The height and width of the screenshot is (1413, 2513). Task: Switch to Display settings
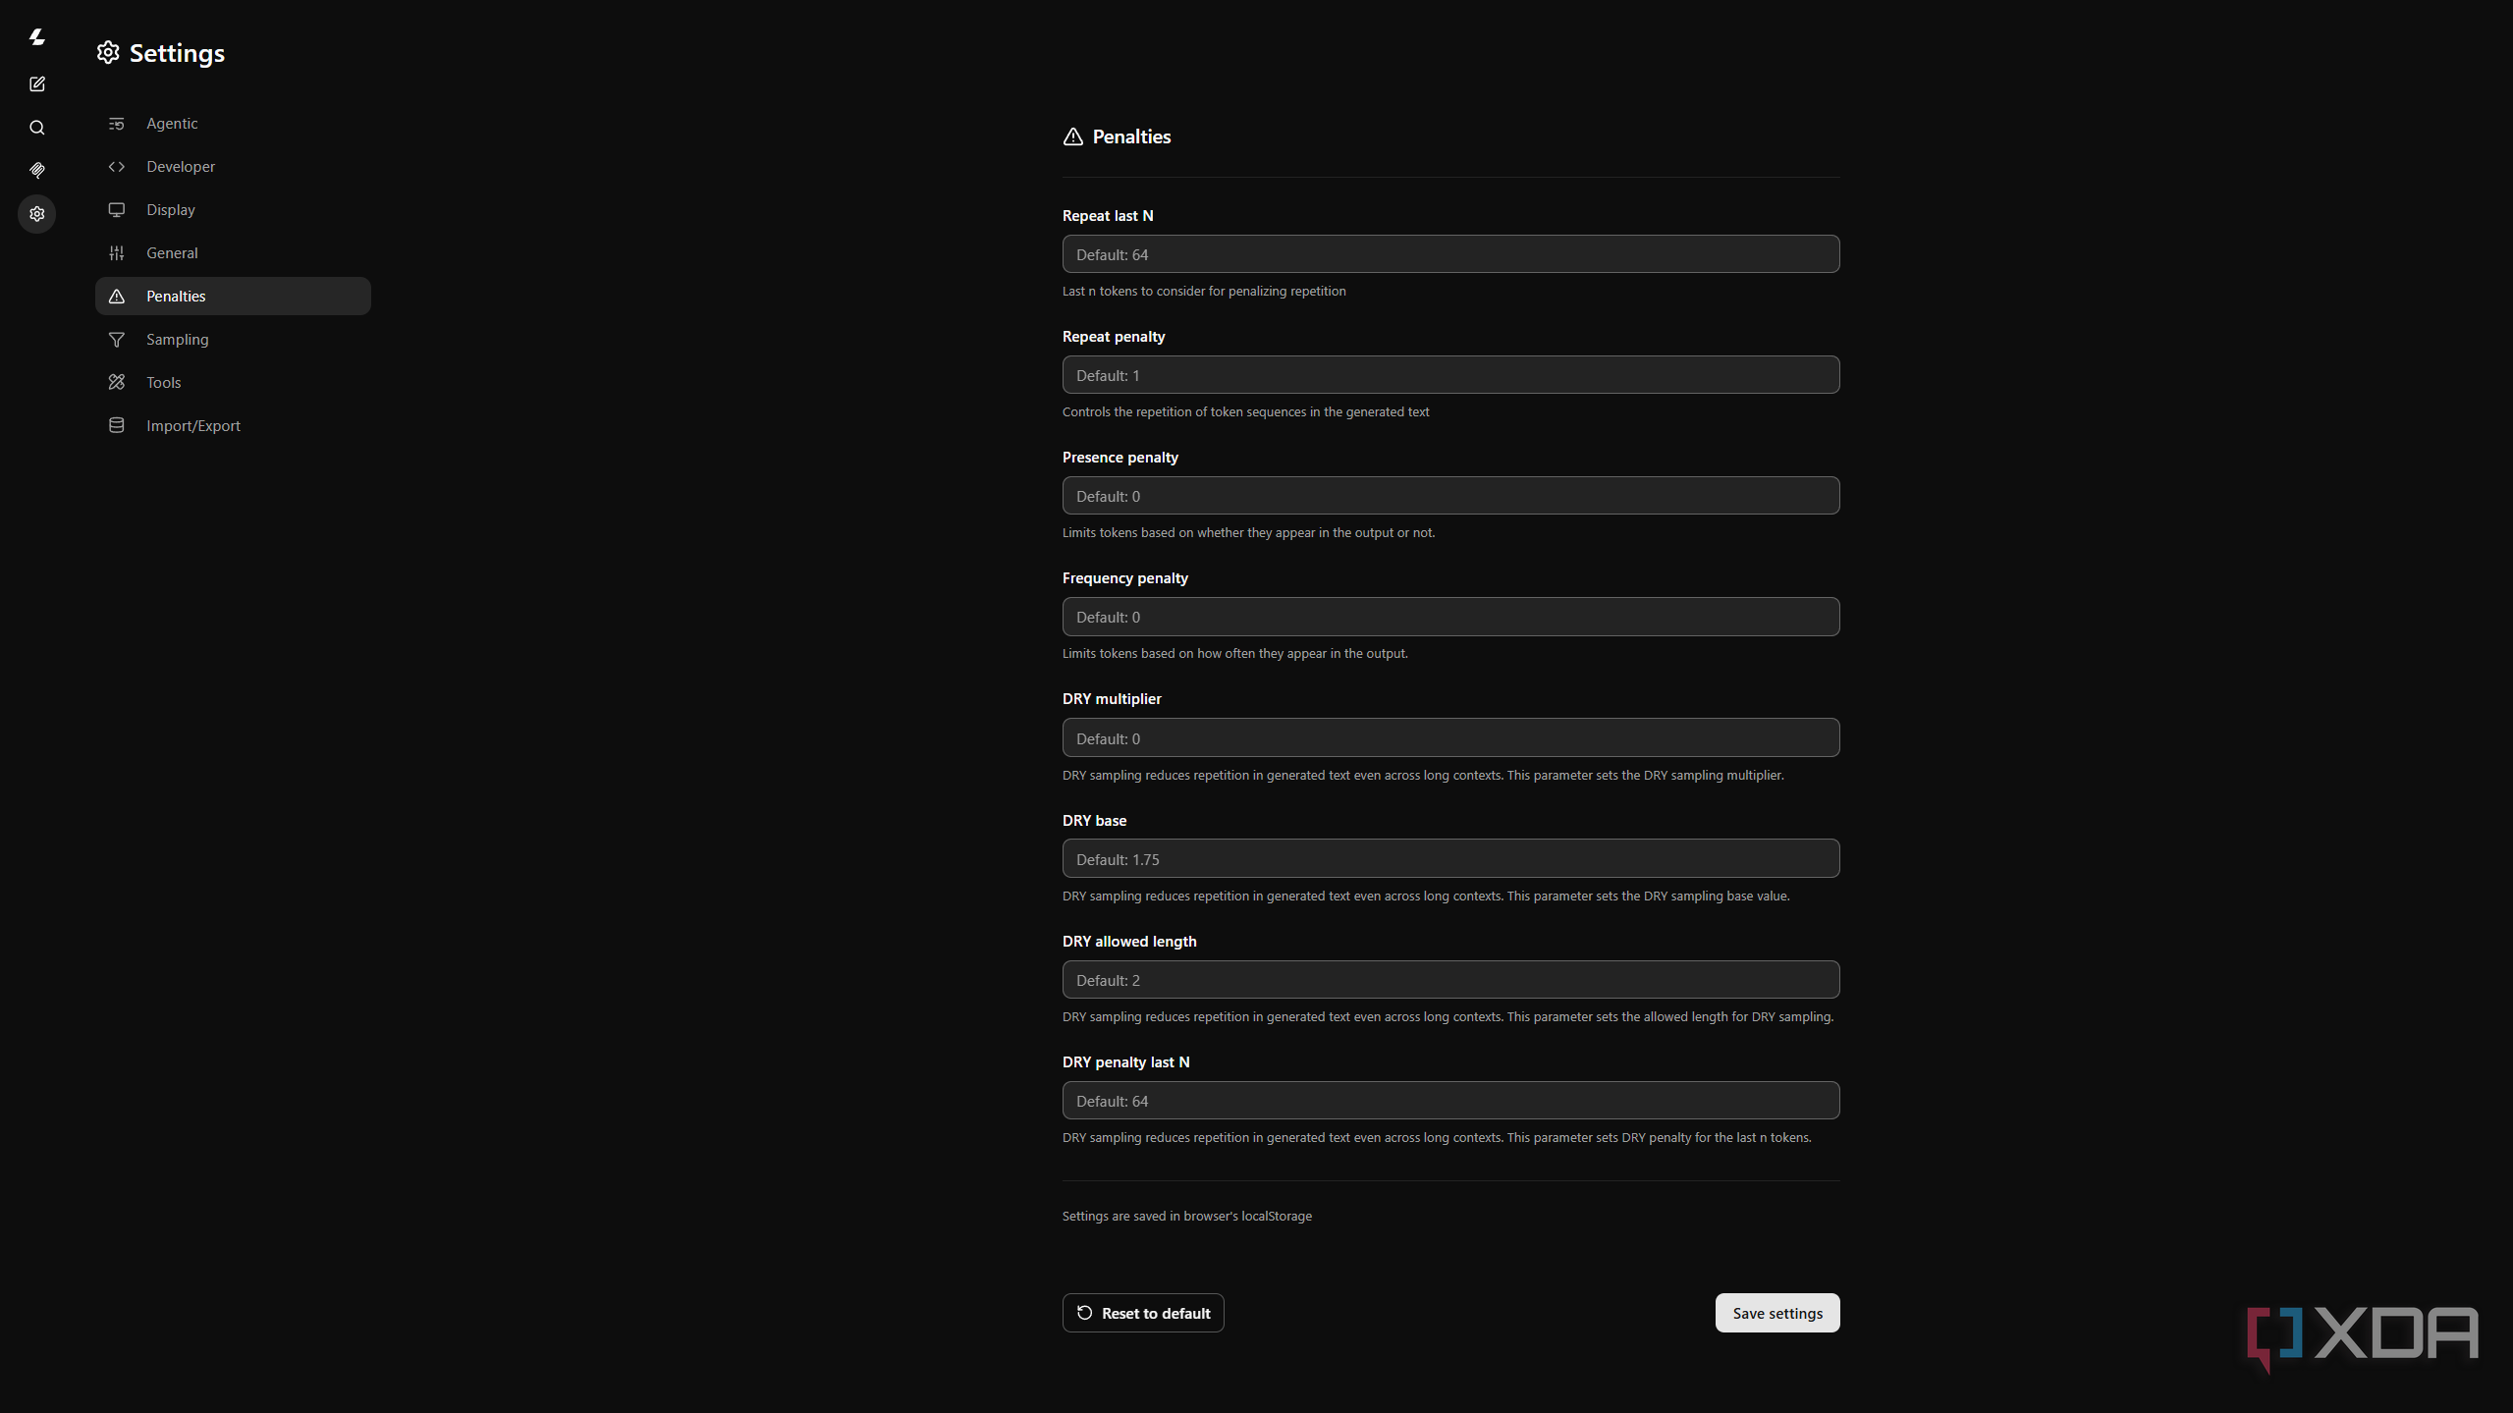click(233, 210)
